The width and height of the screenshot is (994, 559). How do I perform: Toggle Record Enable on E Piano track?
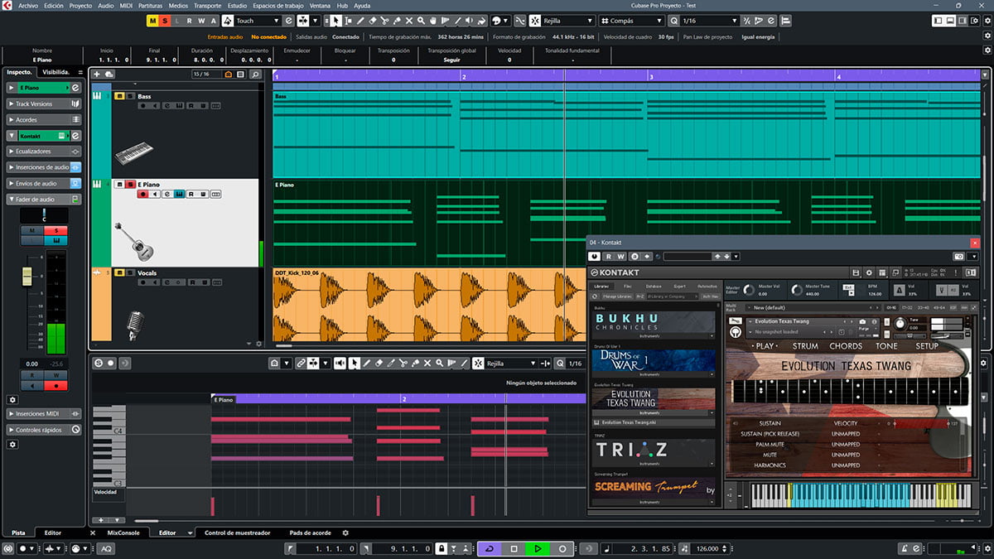point(143,194)
